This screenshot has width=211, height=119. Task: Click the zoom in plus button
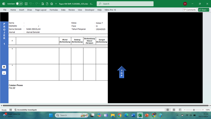203,110
